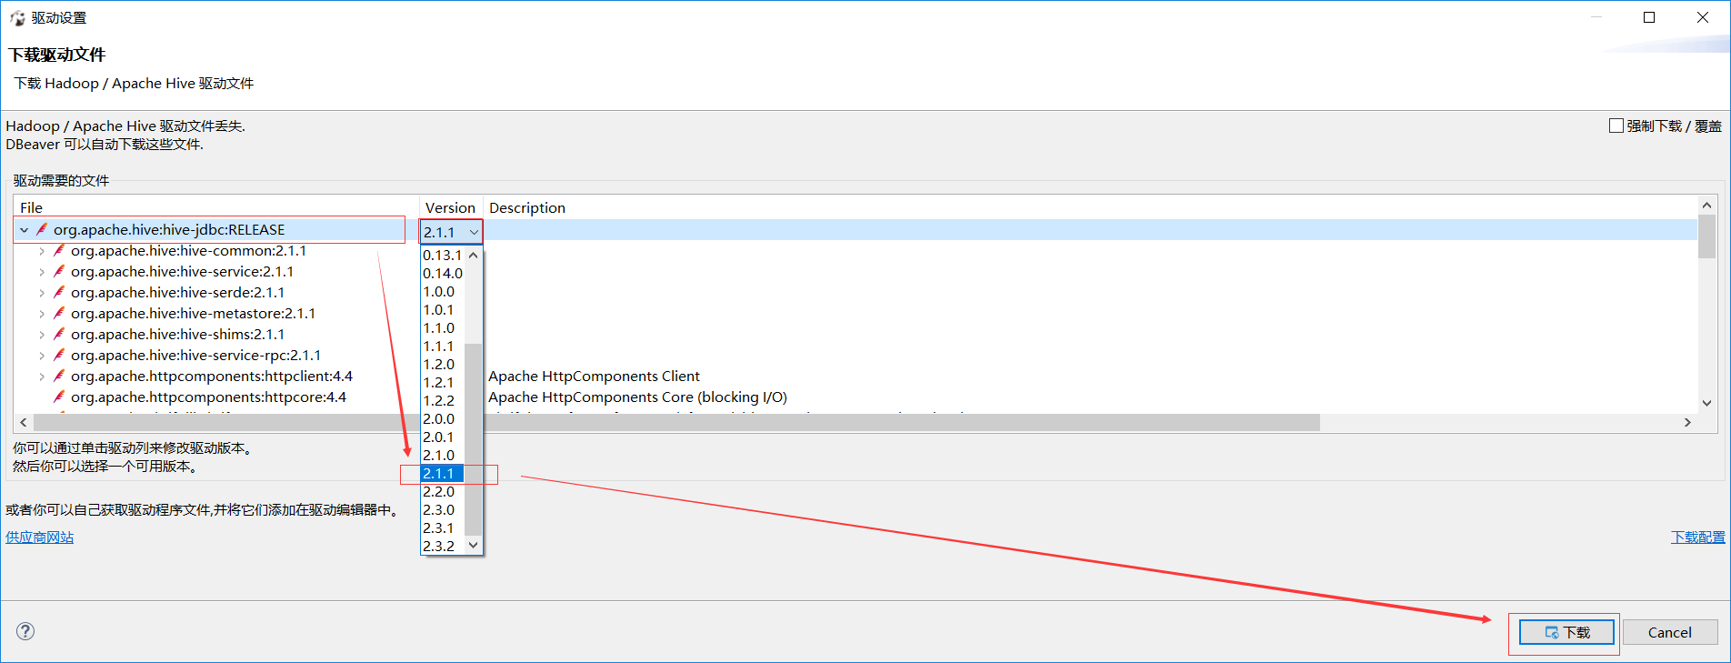Expand the hive-shims:2.1.1 node
1731x663 pixels.
42,335
